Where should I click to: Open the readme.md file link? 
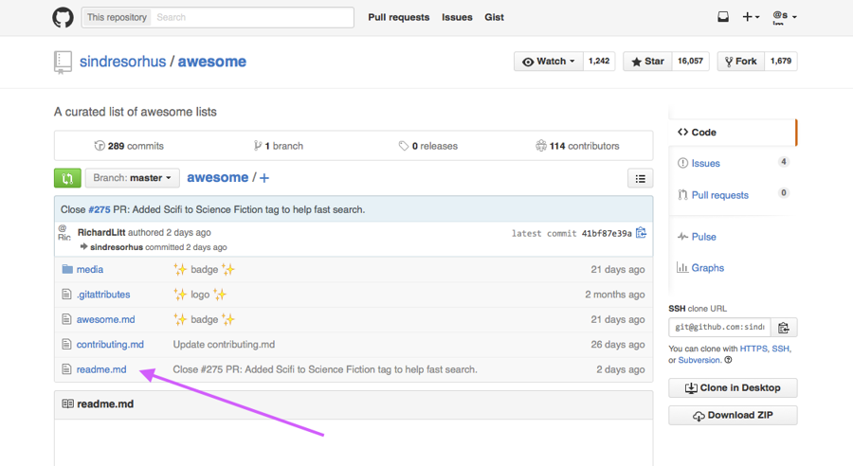[101, 369]
